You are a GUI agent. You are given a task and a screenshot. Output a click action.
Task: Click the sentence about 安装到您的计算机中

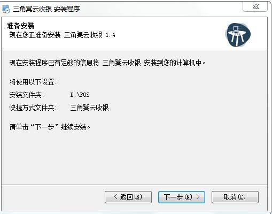coord(107,63)
